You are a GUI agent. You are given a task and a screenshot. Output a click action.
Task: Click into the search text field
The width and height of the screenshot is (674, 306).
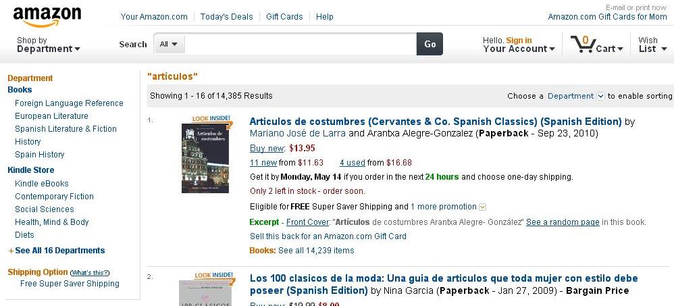301,44
